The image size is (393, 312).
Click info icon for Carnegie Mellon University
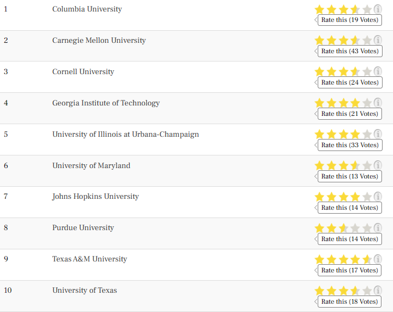tap(378, 40)
